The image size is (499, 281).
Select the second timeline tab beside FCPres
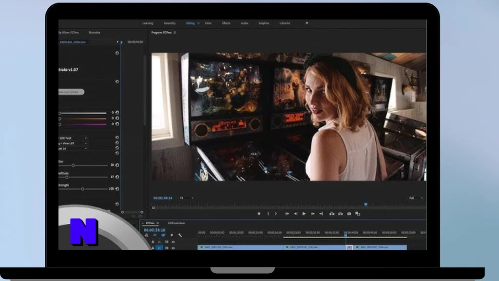click(x=176, y=223)
